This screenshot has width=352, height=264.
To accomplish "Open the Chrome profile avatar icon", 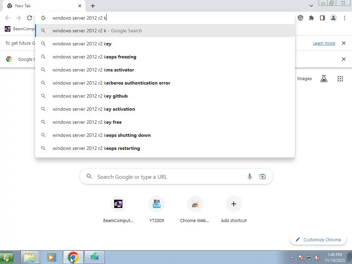I will tap(333, 18).
